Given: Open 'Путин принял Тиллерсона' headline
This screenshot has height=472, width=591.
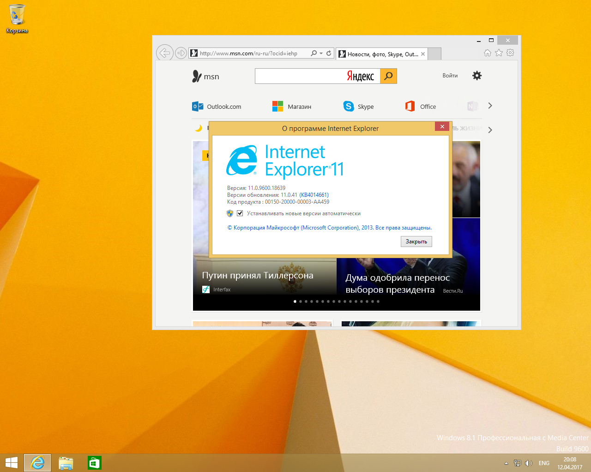Looking at the screenshot, I should 258,275.
